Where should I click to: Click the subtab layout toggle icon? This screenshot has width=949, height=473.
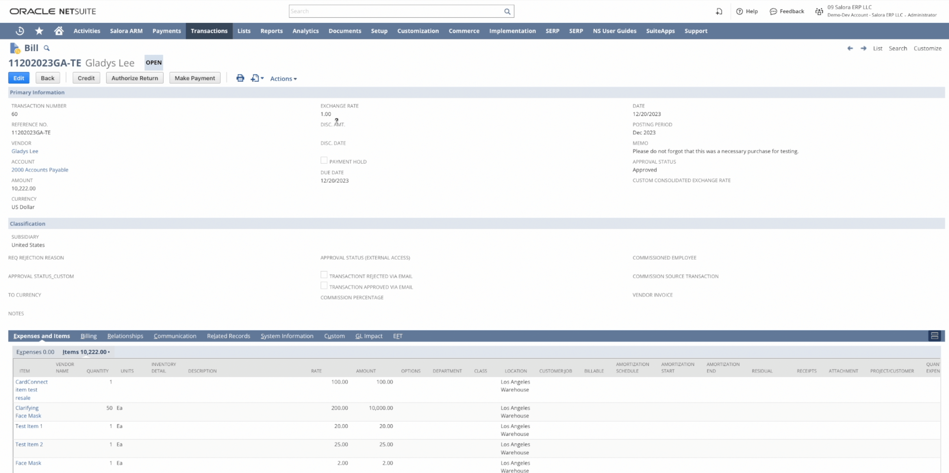934,336
